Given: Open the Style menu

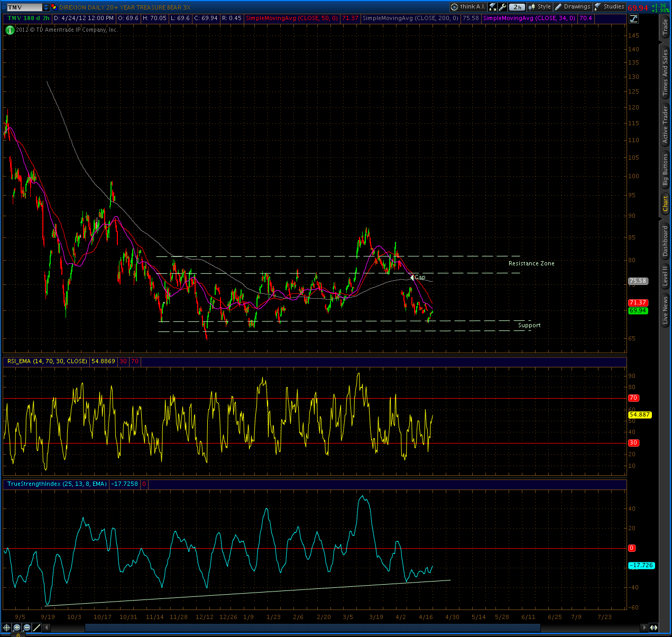Looking at the screenshot, I should (540, 7).
